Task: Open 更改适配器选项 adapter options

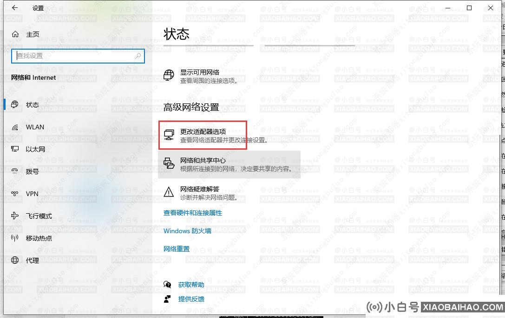Action: [203, 132]
